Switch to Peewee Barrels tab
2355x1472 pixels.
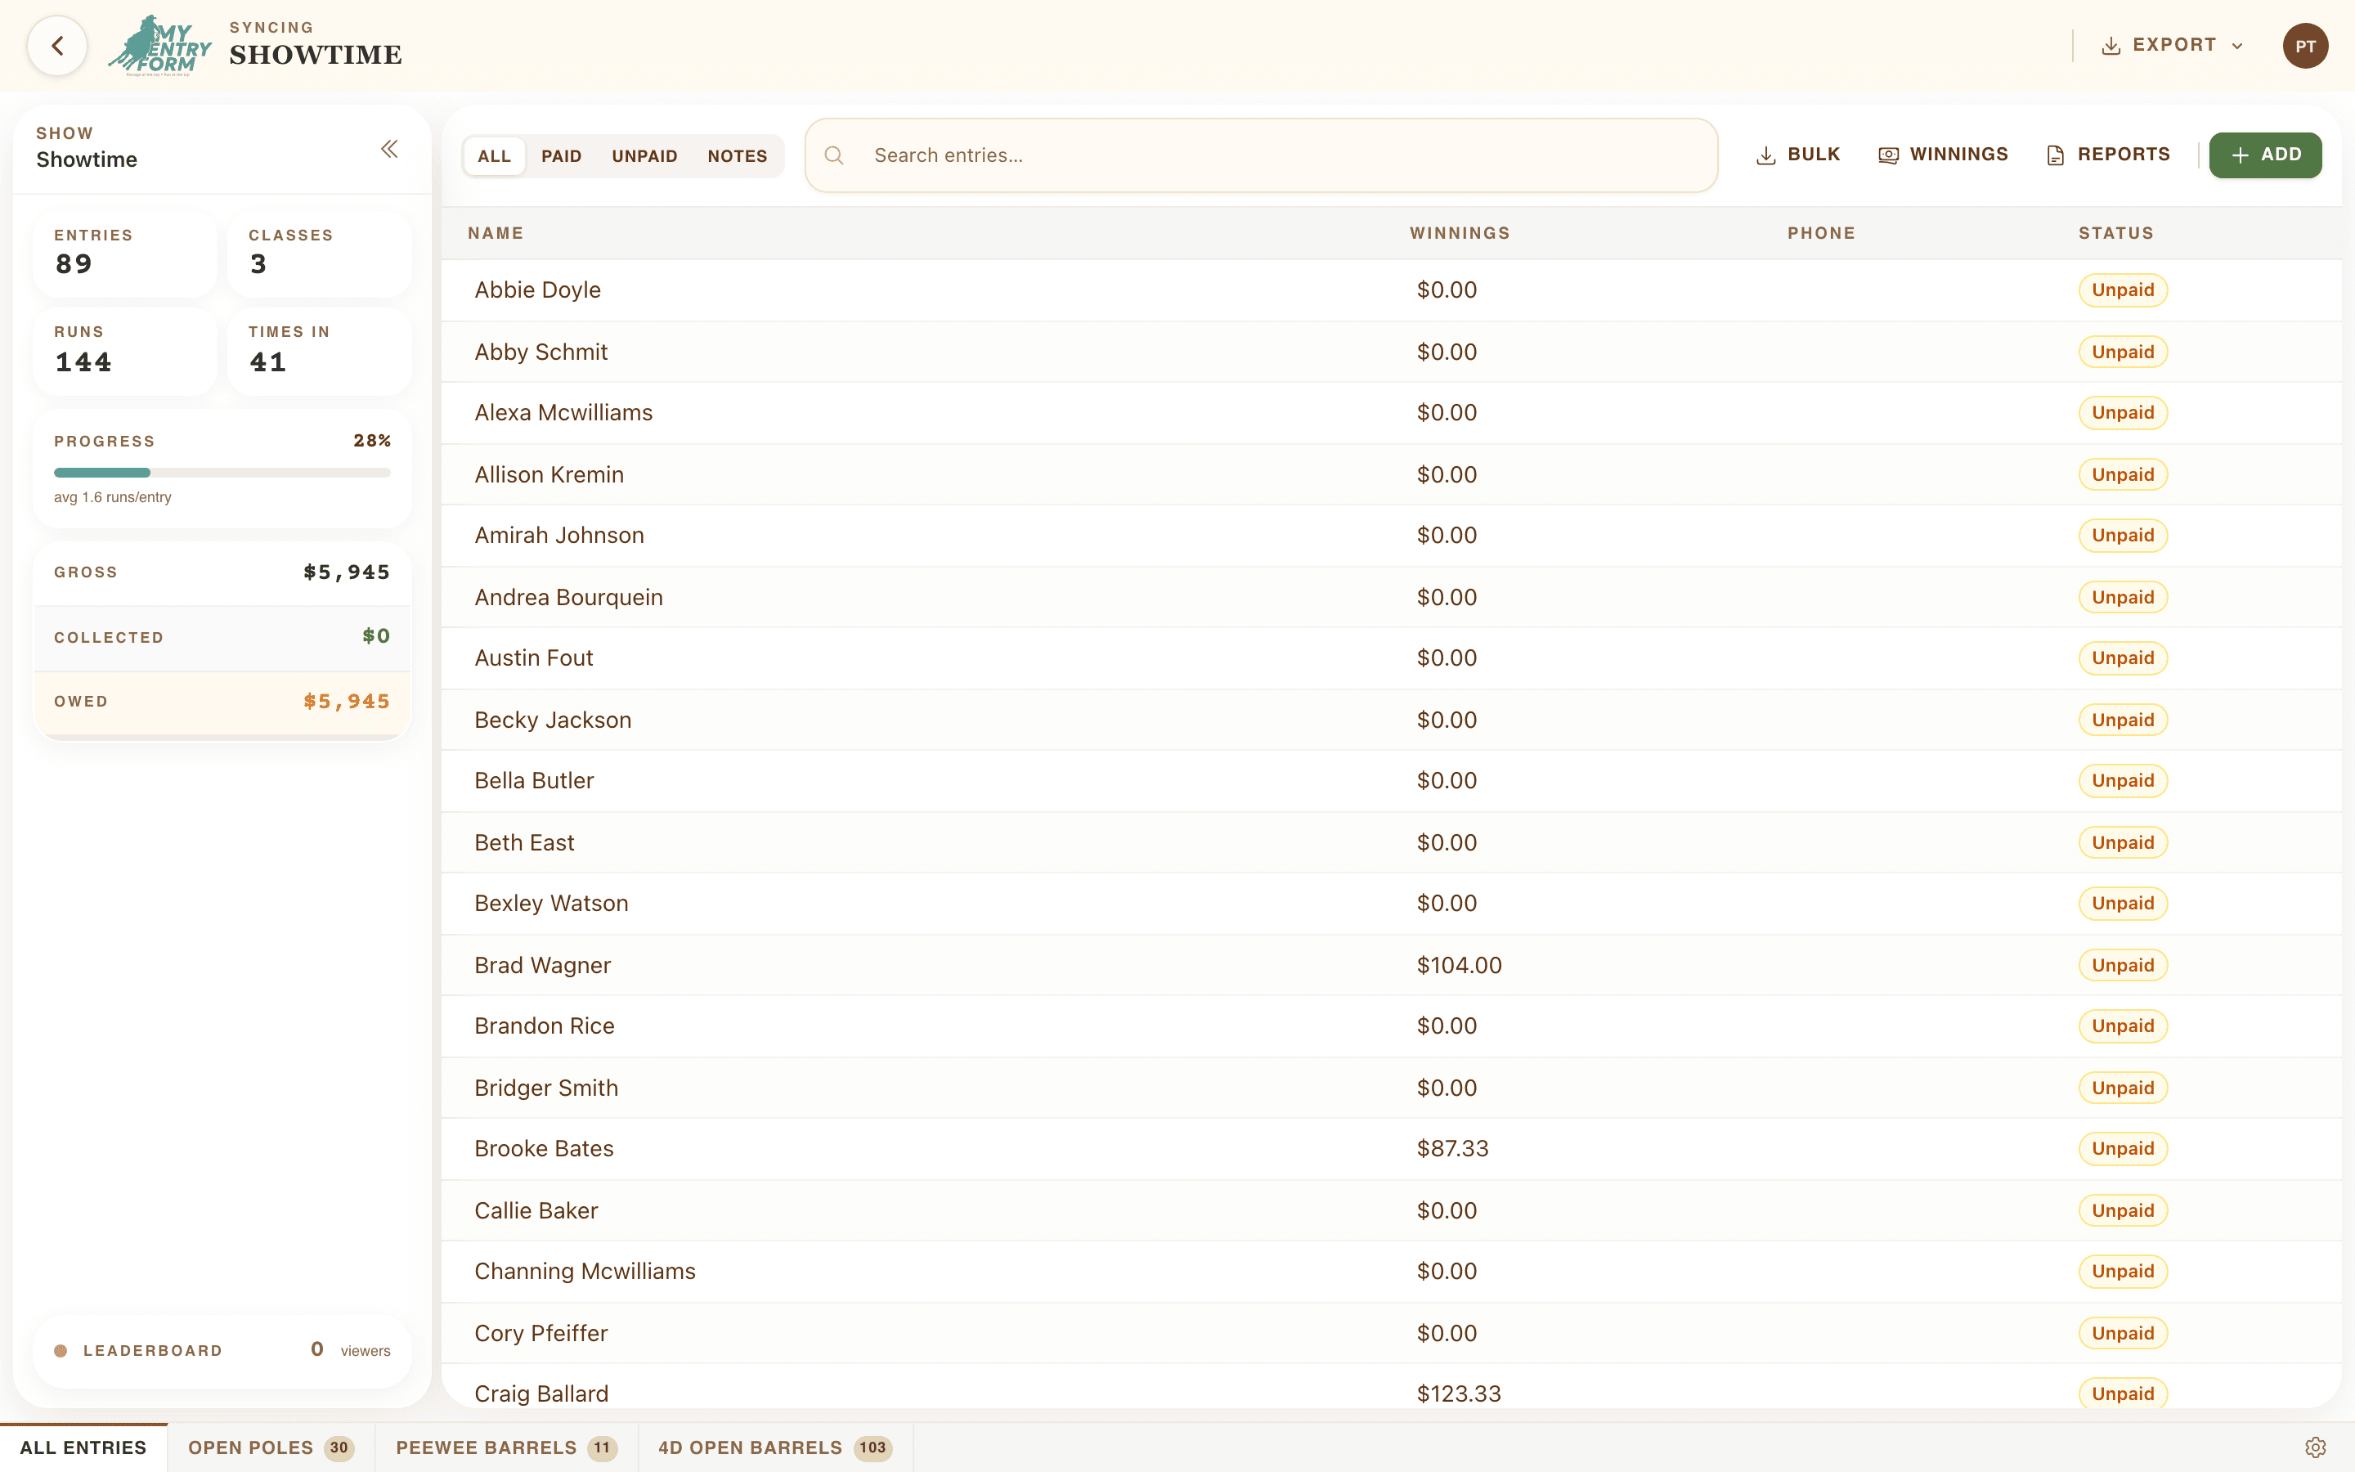[506, 1447]
